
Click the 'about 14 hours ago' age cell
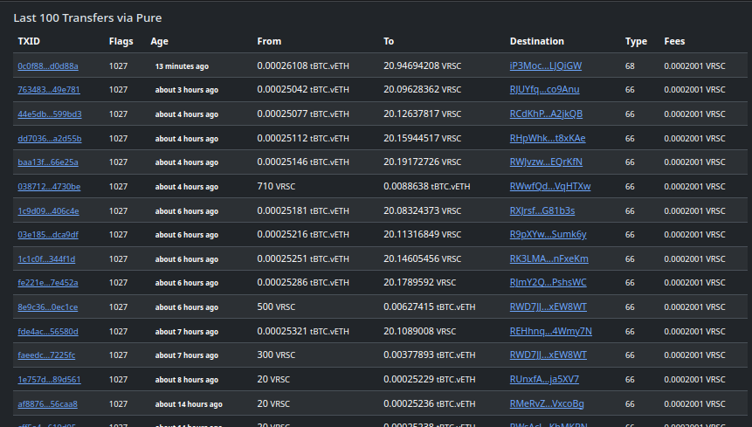point(189,404)
